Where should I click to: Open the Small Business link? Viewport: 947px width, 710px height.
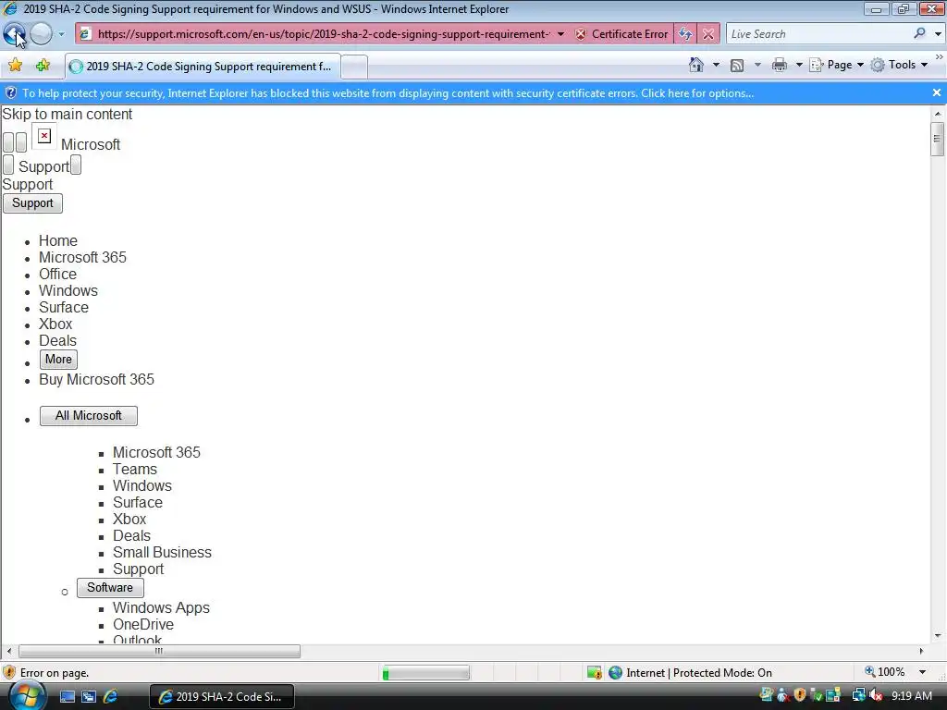(x=162, y=553)
